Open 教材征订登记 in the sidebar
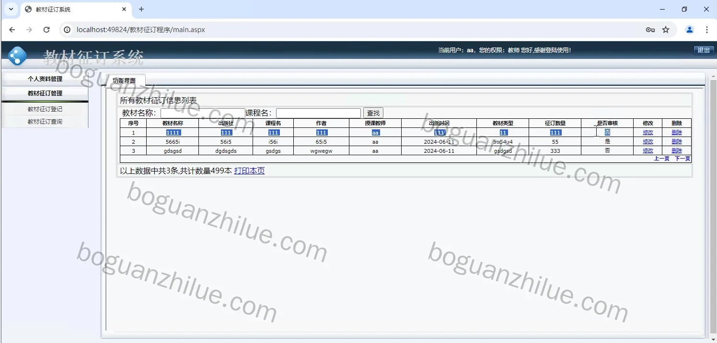Viewport: 717px width, 343px height. pyautogui.click(x=45, y=109)
